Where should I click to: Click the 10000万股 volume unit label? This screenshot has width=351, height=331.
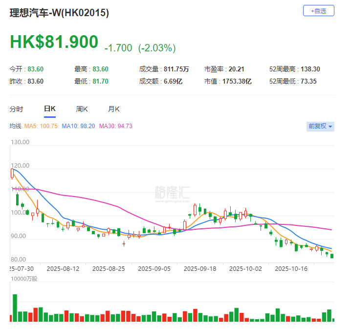(x=23, y=278)
